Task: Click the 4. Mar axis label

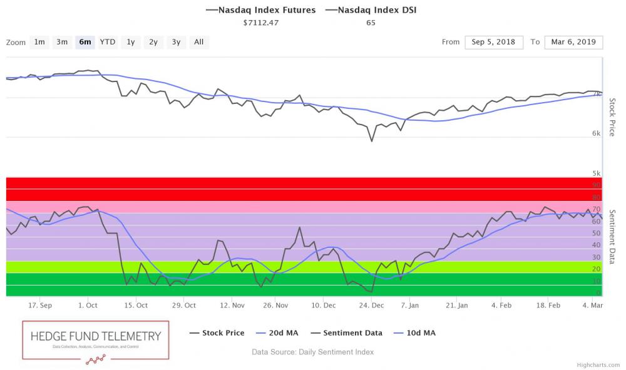Action: [592, 306]
